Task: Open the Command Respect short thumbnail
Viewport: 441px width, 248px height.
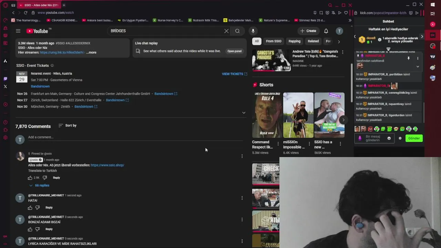Action: (x=267, y=115)
